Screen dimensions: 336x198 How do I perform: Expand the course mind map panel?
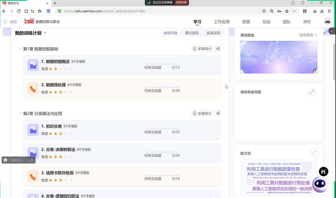pyautogui.click(x=311, y=92)
